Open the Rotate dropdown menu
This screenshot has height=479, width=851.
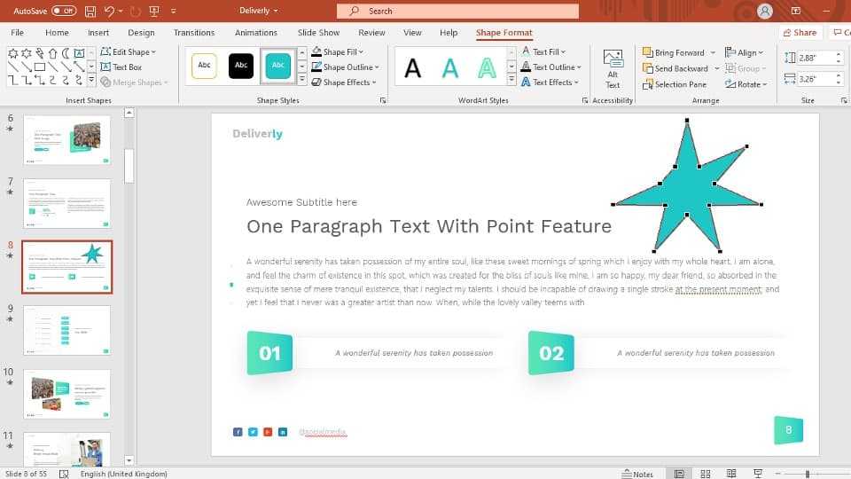(746, 84)
